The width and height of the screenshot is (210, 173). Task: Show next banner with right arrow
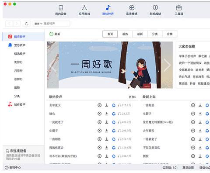pyautogui.click(x=167, y=65)
